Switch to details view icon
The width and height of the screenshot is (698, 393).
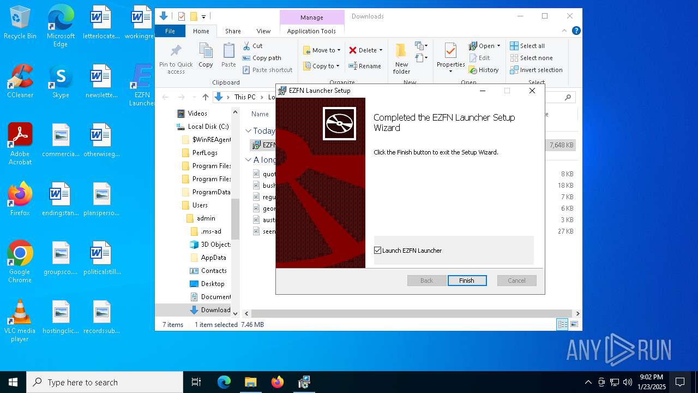pyautogui.click(x=562, y=324)
